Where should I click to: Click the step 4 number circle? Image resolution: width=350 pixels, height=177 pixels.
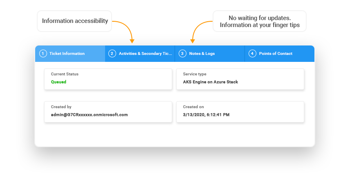click(x=252, y=54)
